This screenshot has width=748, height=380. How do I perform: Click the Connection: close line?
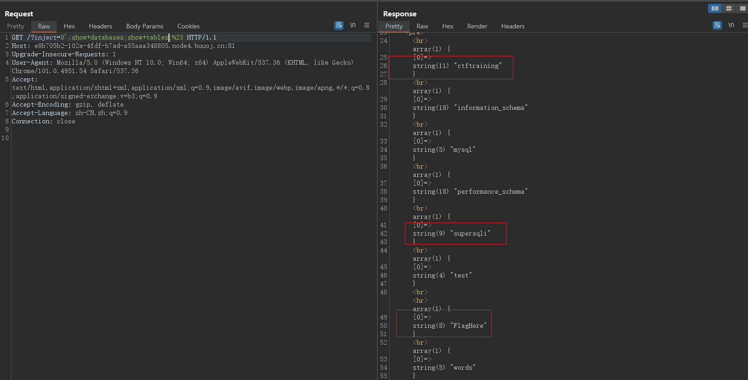click(43, 121)
